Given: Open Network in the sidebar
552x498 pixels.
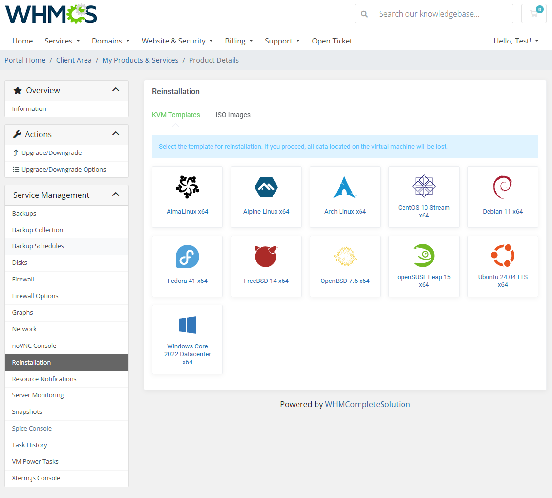Looking at the screenshot, I should pos(66,329).
